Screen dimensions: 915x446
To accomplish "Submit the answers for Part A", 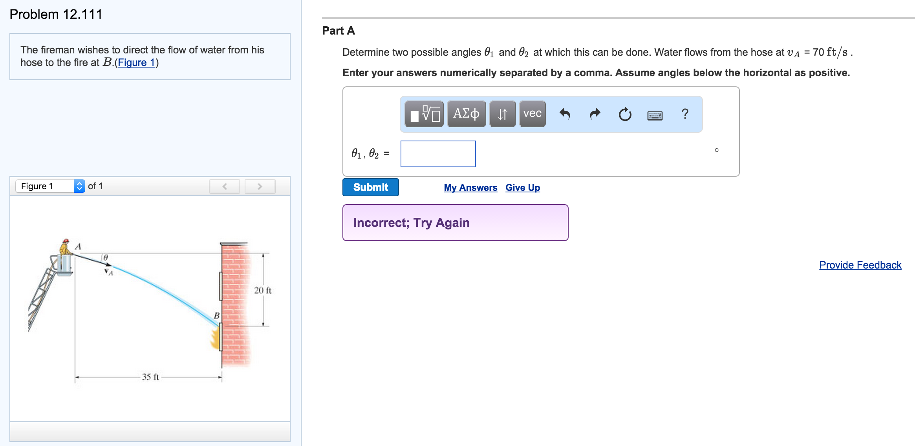I will tap(370, 187).
